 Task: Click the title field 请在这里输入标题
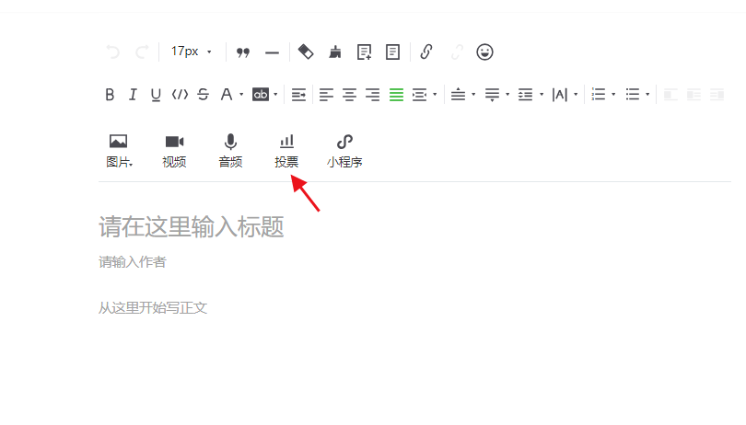tap(192, 226)
